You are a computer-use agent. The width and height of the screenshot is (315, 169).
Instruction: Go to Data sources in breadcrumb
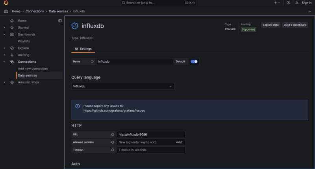(x=58, y=11)
